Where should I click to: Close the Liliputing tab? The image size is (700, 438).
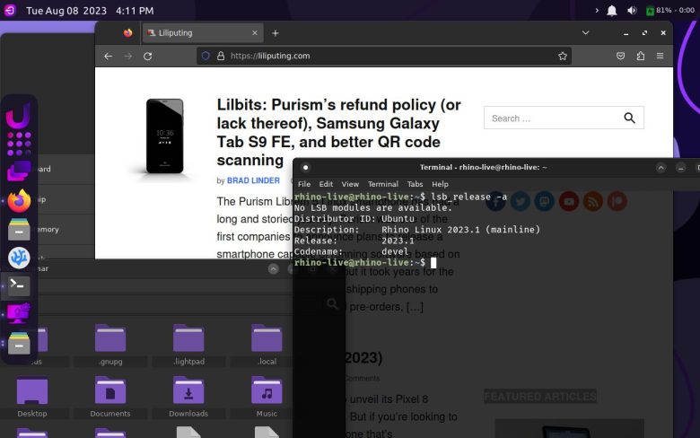click(x=255, y=33)
